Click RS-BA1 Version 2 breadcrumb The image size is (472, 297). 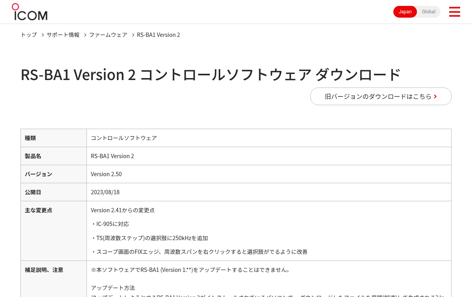pos(159,35)
